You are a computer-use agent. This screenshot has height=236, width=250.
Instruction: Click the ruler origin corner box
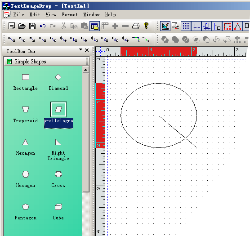100,52
